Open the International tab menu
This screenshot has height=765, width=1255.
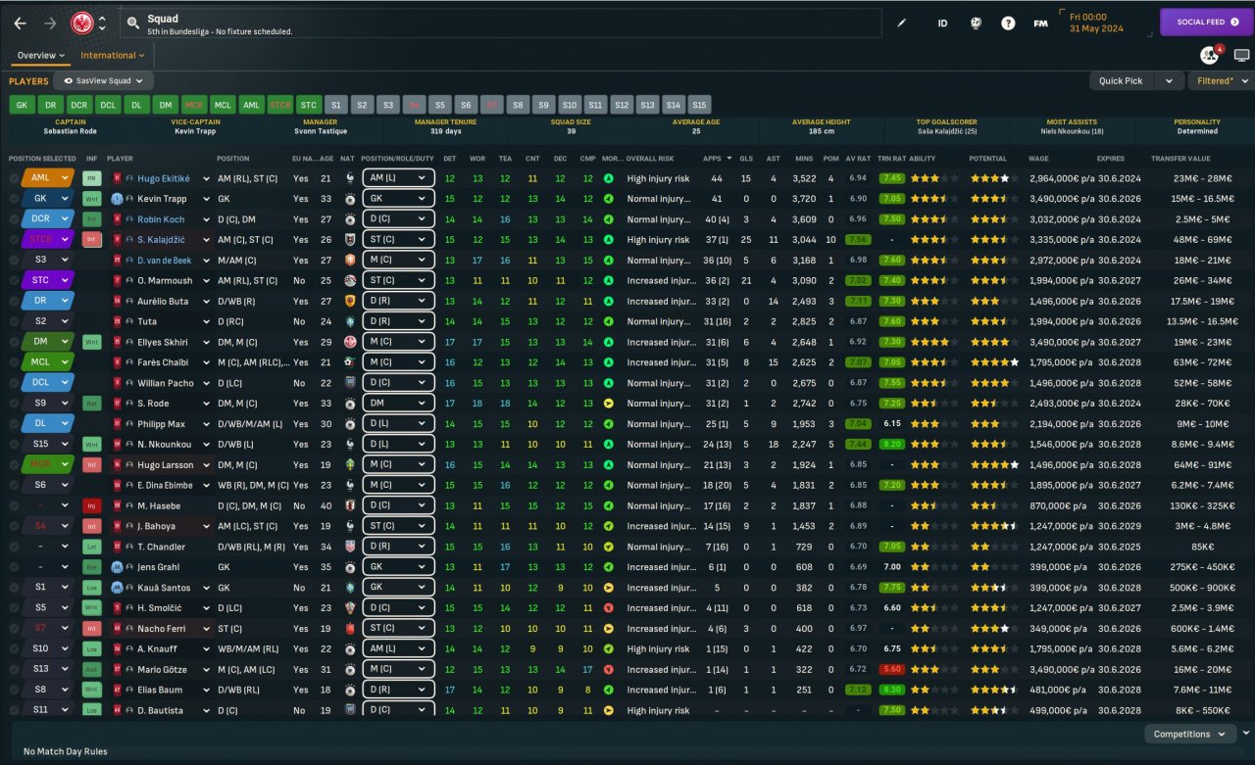coord(113,56)
